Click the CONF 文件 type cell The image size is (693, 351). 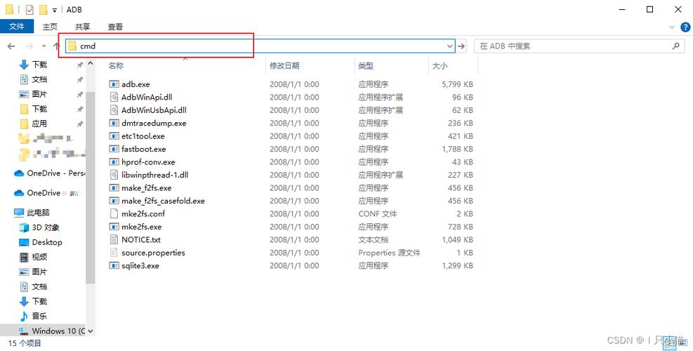pyautogui.click(x=378, y=213)
